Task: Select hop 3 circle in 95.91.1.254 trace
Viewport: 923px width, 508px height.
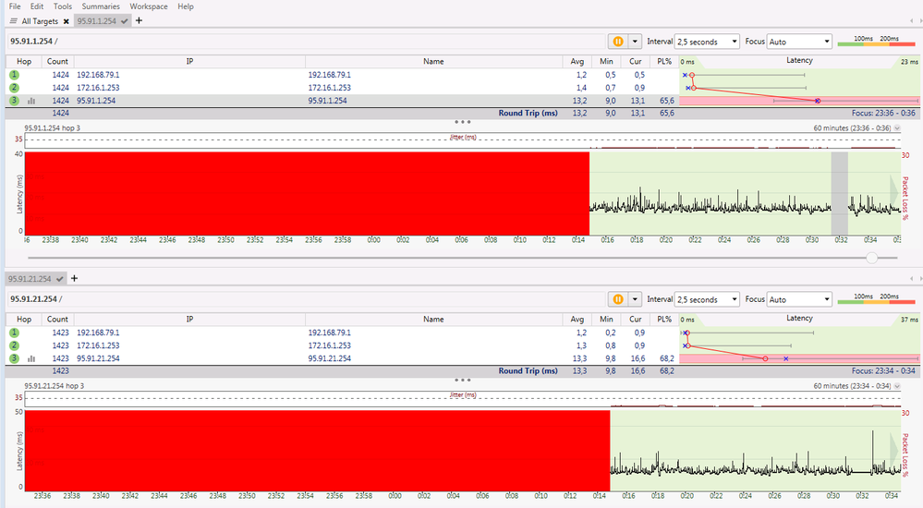Action: pos(14,101)
